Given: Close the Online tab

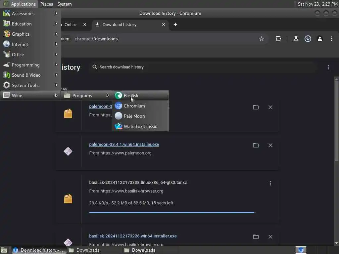Looking at the screenshot, I should pyautogui.click(x=85, y=24).
